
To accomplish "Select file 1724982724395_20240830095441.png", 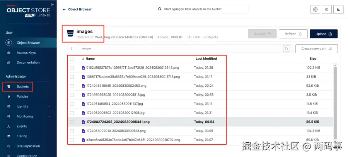I will 118,122.
